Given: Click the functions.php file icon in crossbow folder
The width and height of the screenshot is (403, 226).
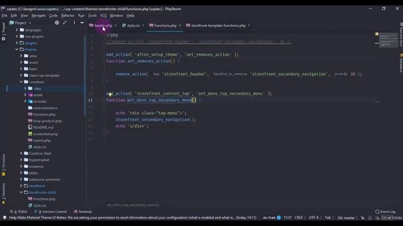Looking at the screenshot, I should tap(30, 114).
